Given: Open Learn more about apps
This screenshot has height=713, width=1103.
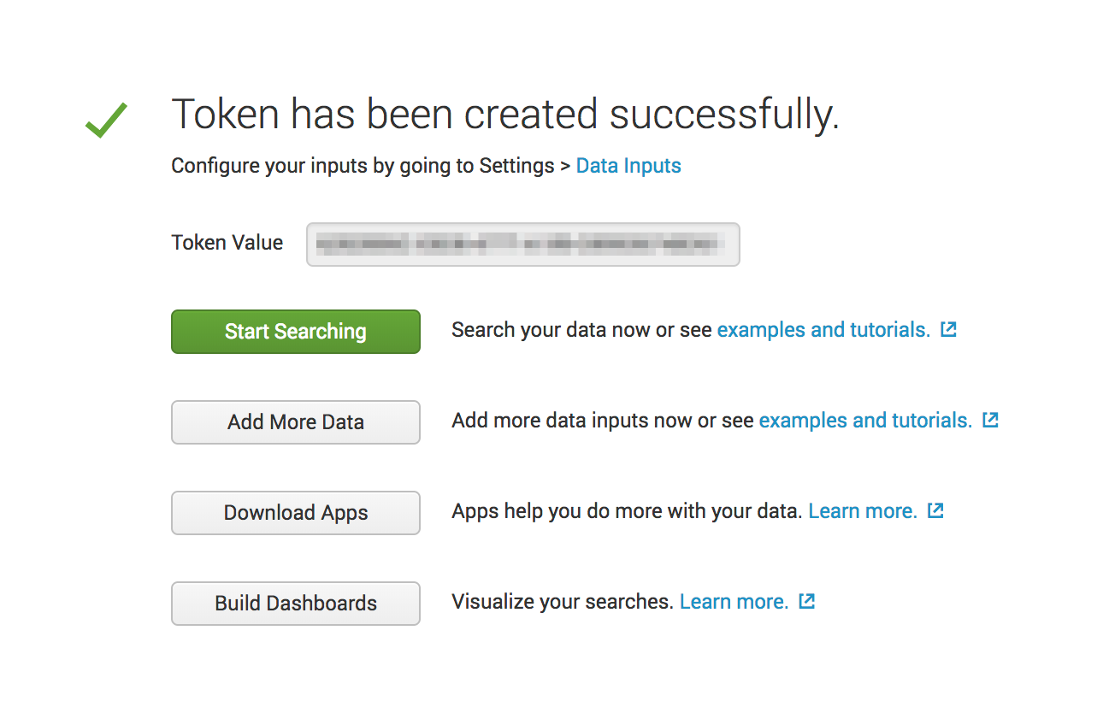Looking at the screenshot, I should 863,510.
